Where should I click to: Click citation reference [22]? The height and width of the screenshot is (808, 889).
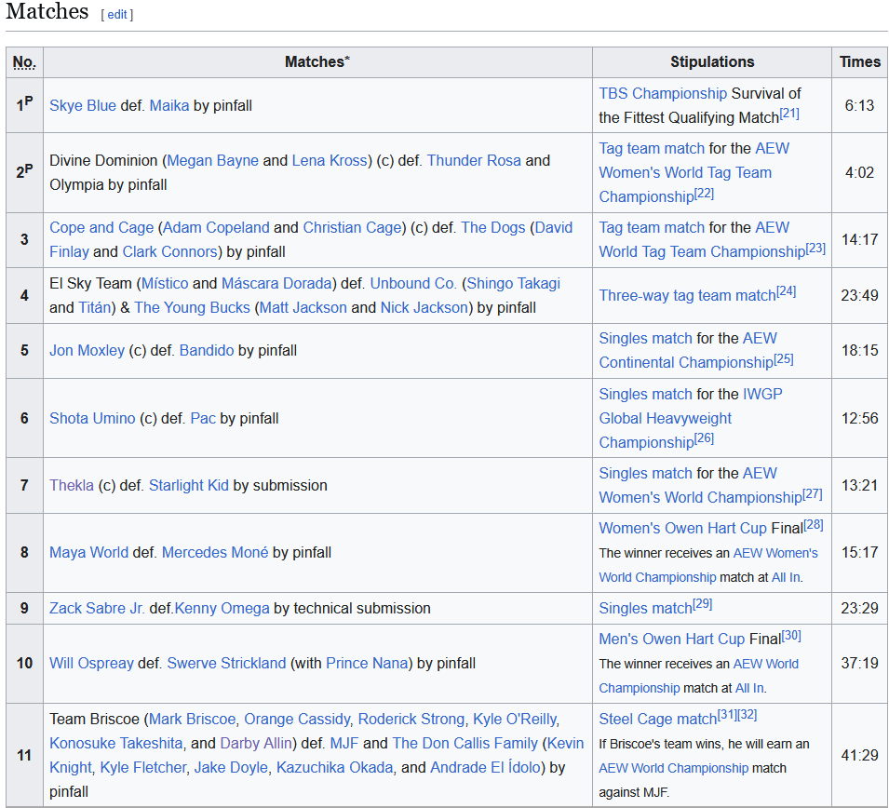[x=704, y=193]
